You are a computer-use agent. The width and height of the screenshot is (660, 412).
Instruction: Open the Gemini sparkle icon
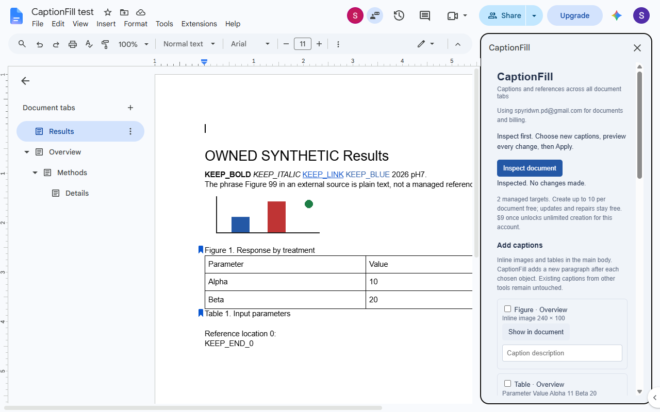(x=617, y=15)
